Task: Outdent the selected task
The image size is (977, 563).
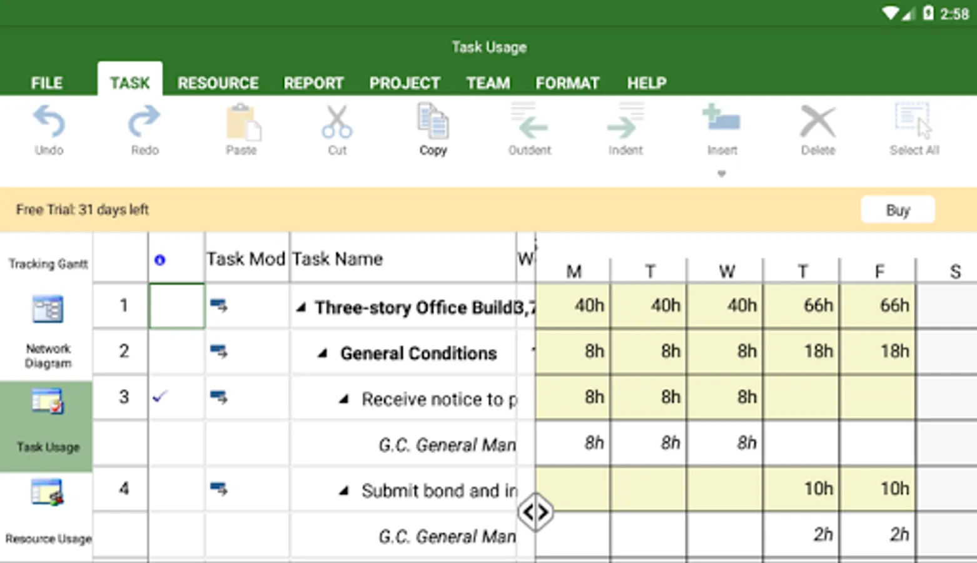Action: pos(529,121)
